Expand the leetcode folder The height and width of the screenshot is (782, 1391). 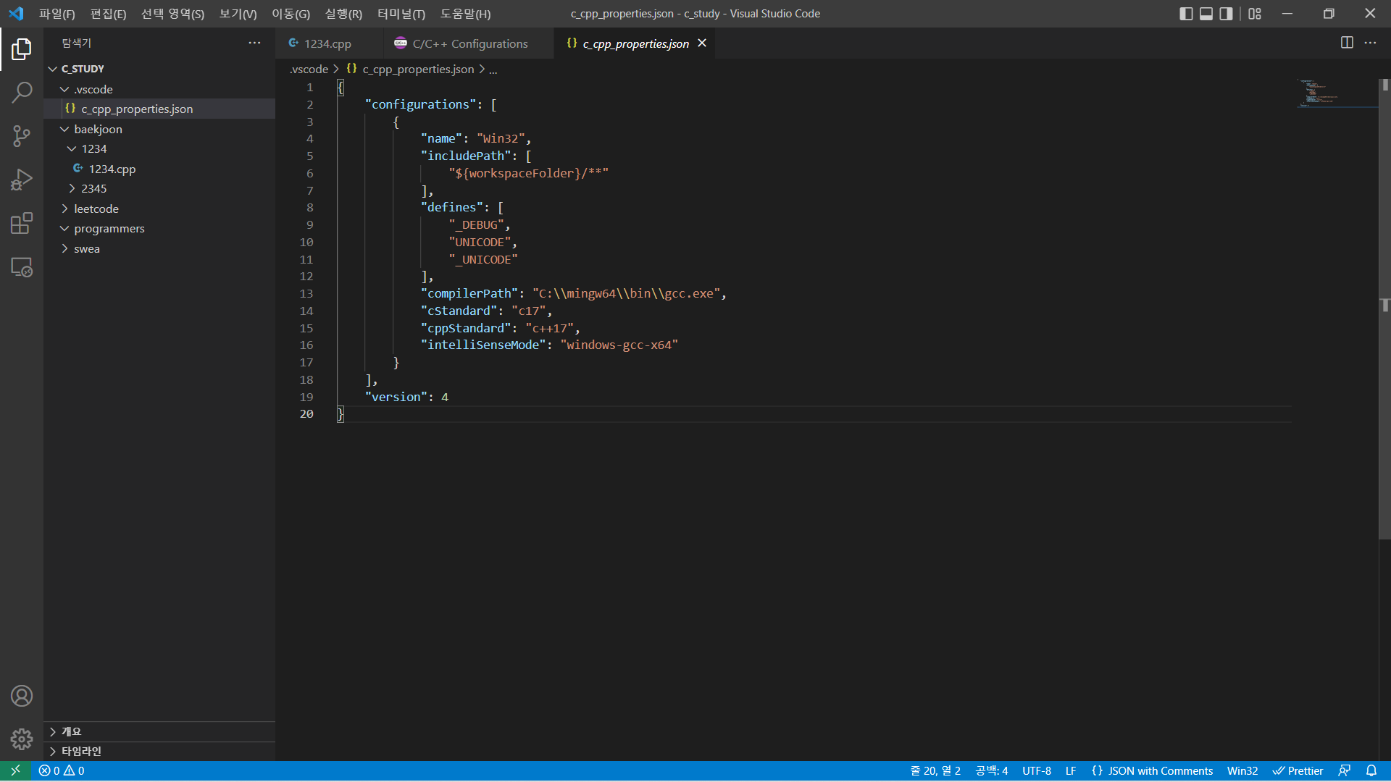point(96,209)
